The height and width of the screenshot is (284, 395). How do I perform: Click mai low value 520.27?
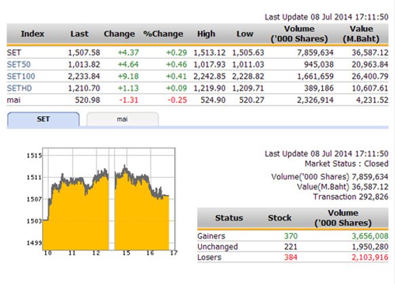(x=251, y=100)
